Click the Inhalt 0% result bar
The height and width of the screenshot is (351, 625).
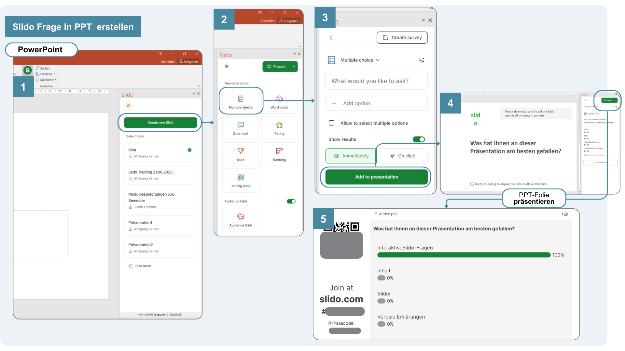pyautogui.click(x=381, y=278)
